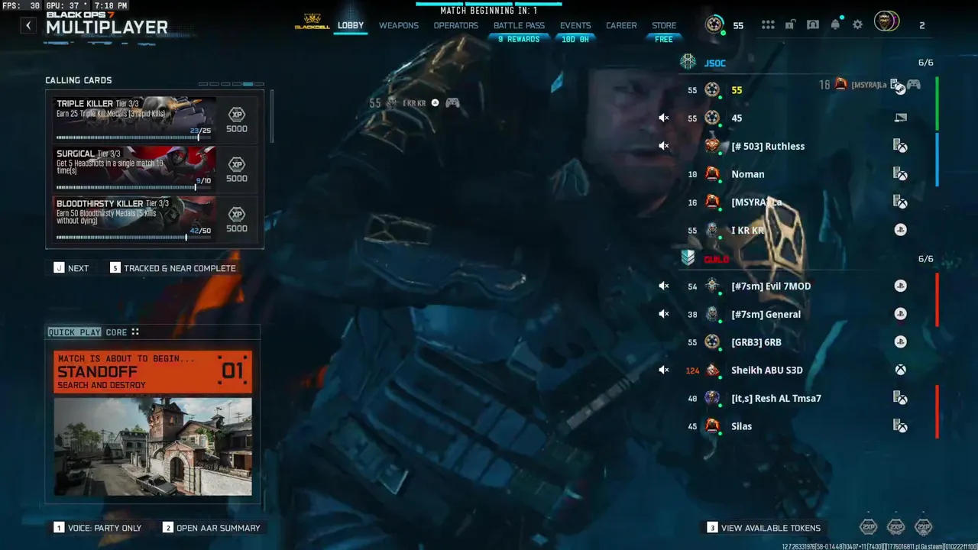The image size is (978, 550).
Task: Select the Quick Play label
Action: (x=74, y=332)
